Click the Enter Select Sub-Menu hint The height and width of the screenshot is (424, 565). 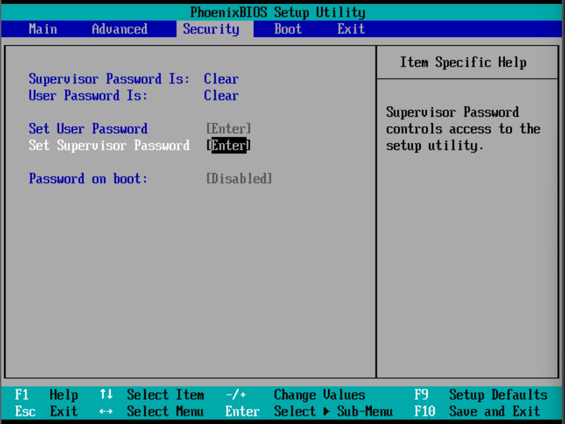(x=309, y=412)
